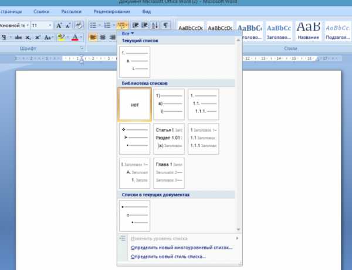Apply the second Заголово... heading style

[x=279, y=31]
